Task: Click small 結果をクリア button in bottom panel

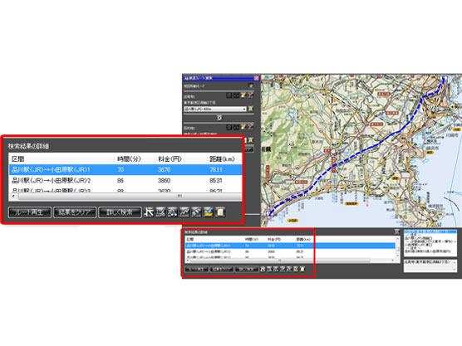Action: pyautogui.click(x=222, y=269)
